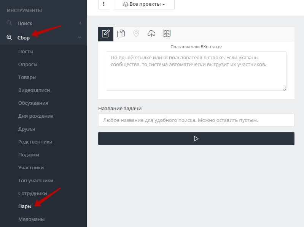Screen dimensions: 304x227
Task: Click the zoom icon beside Сбор
Action: tap(9, 37)
